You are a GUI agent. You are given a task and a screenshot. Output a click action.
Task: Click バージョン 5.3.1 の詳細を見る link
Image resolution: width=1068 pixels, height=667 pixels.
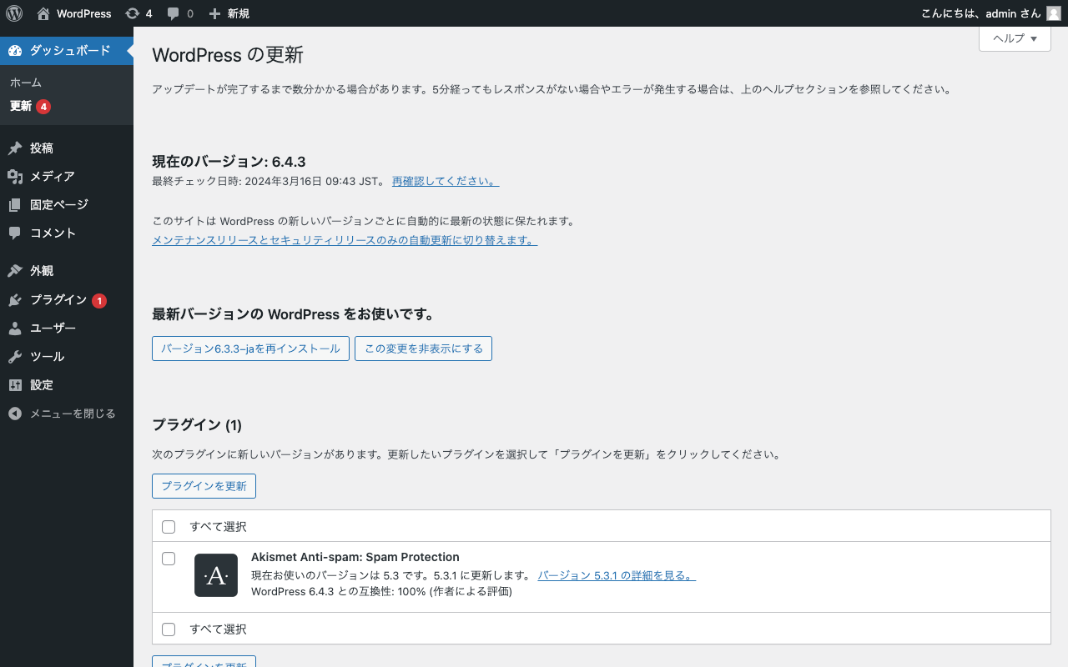point(617,575)
